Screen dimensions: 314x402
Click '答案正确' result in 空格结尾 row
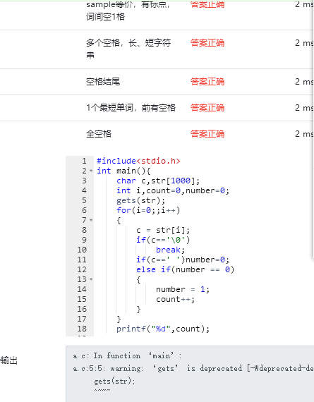tap(207, 82)
